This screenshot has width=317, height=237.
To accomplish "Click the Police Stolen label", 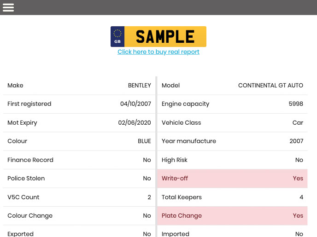I will [26, 179].
